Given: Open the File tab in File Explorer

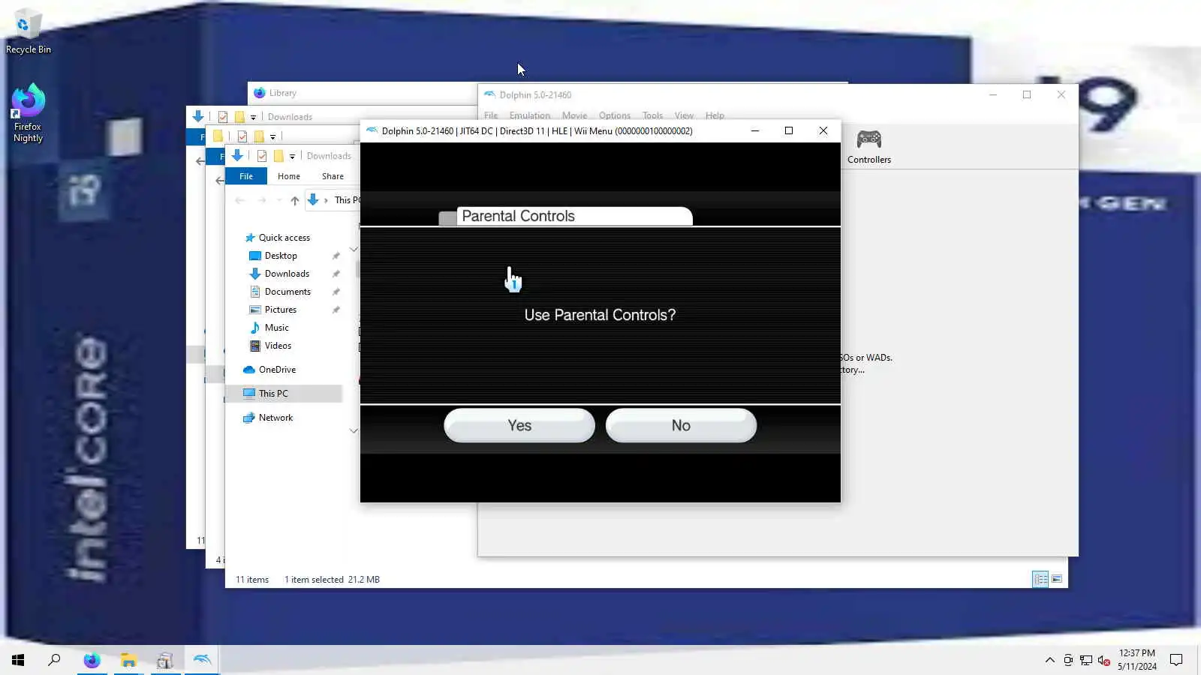Looking at the screenshot, I should coord(246,176).
